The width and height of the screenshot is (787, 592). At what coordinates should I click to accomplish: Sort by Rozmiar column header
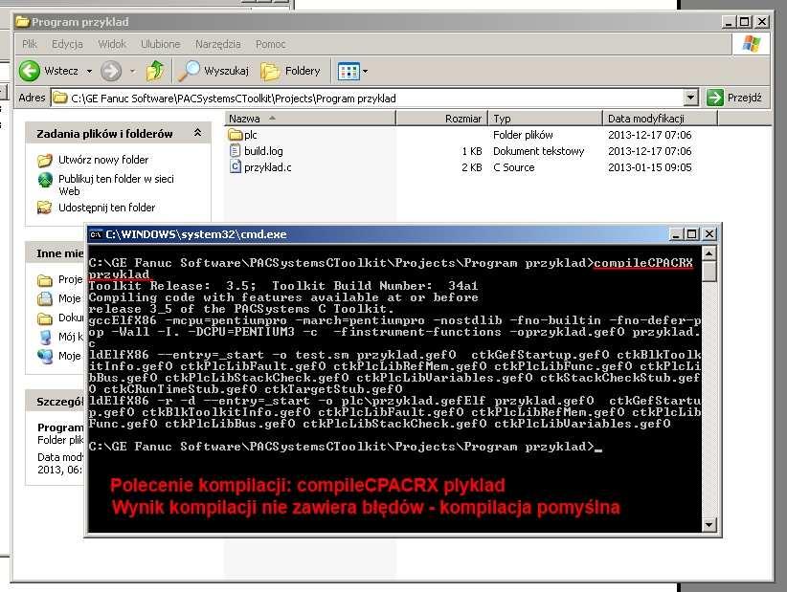441,119
